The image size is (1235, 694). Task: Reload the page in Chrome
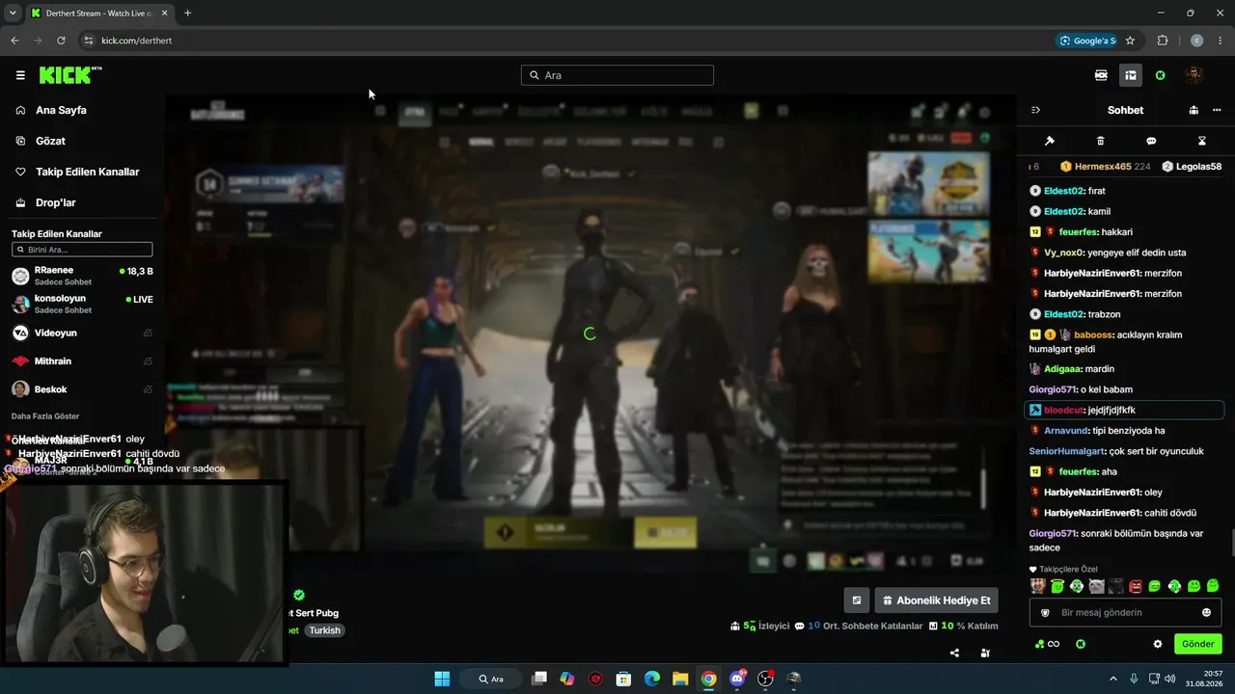coord(61,40)
